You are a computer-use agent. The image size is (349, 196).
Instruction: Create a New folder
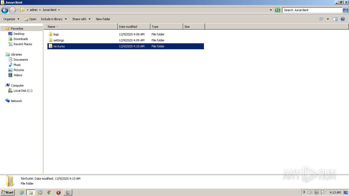pos(103,19)
